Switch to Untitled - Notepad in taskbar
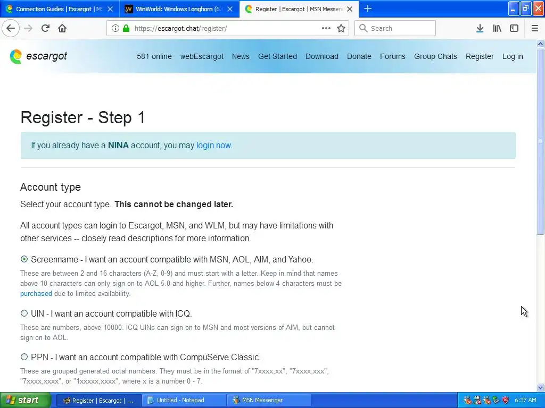Viewport: 545px width, 408px height. 184,400
